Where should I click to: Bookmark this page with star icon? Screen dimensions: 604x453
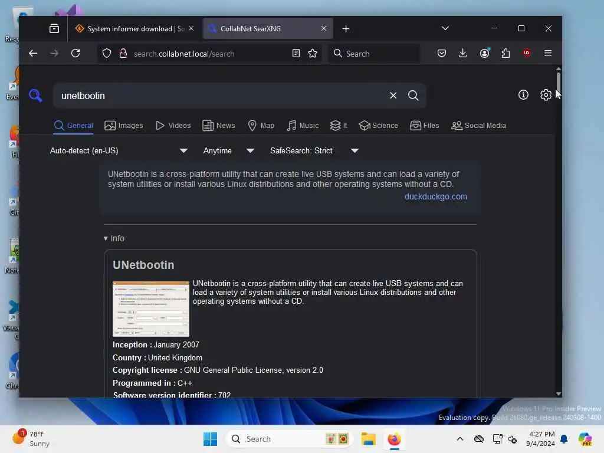pos(313,53)
